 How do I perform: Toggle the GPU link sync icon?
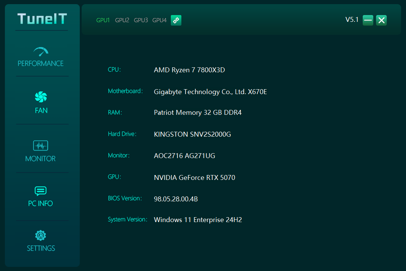pyautogui.click(x=176, y=20)
